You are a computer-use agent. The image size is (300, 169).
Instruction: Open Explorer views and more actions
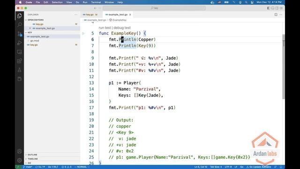pos(76,15)
